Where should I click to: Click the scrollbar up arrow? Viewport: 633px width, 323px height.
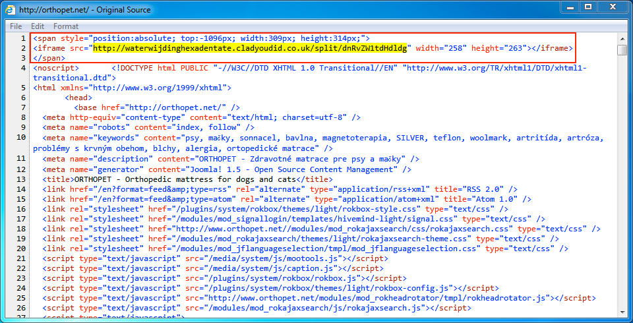click(x=622, y=38)
